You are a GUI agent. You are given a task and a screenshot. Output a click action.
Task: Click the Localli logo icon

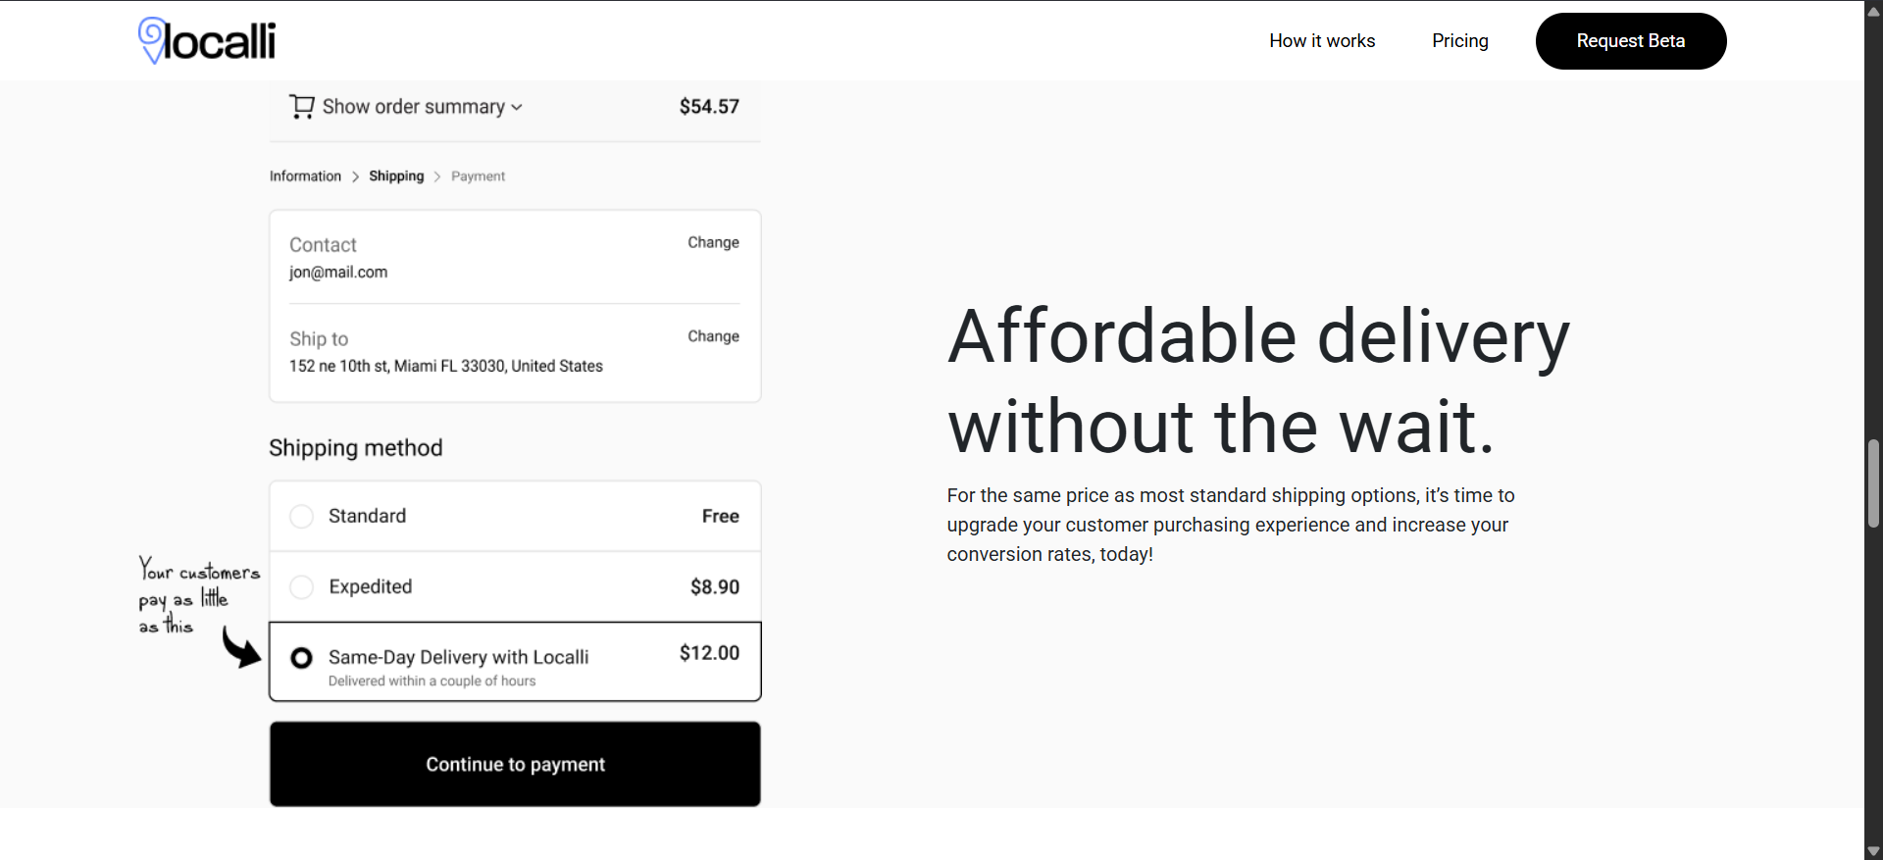(152, 39)
